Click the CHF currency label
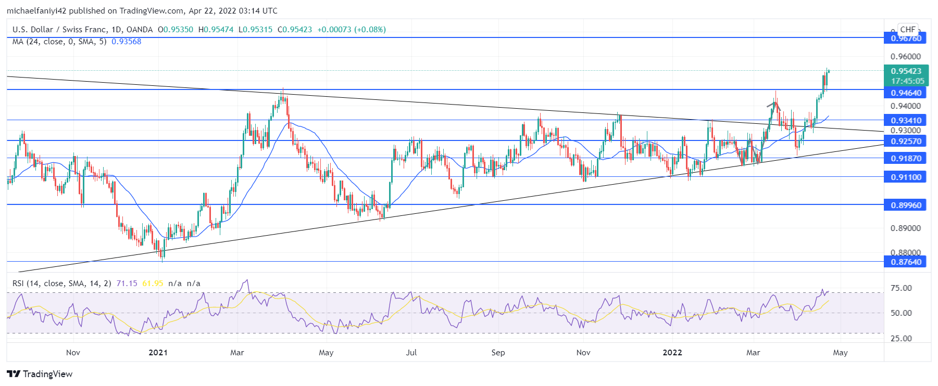 (x=908, y=30)
